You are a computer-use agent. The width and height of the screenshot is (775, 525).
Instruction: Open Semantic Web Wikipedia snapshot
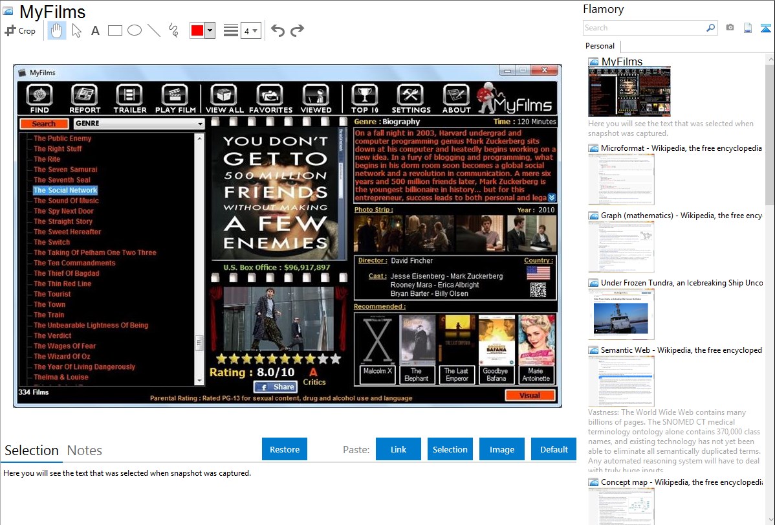[621, 381]
